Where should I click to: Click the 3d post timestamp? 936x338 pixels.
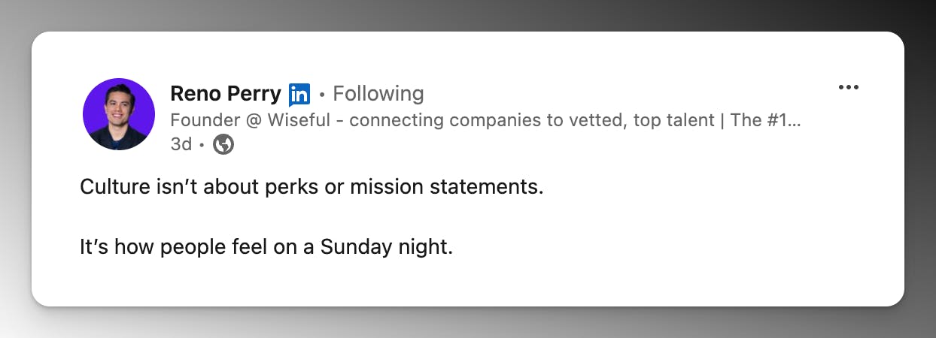181,144
